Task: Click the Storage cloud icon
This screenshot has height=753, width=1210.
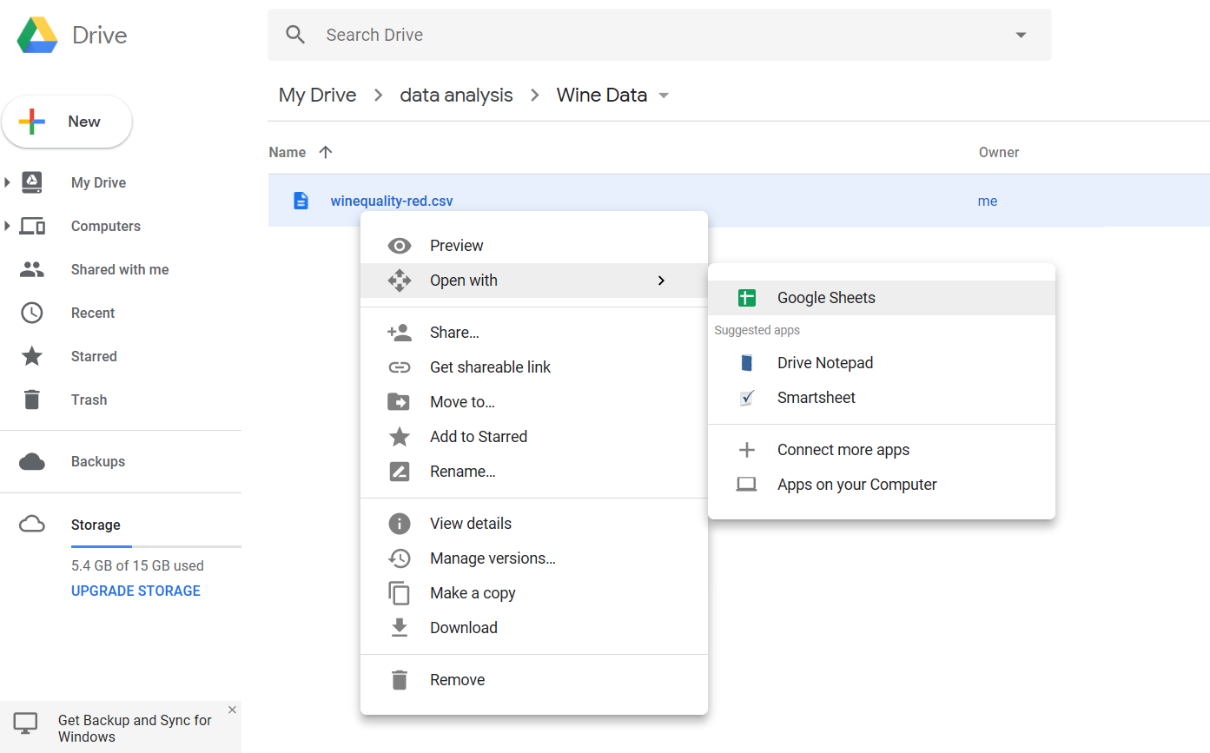Action: [32, 525]
